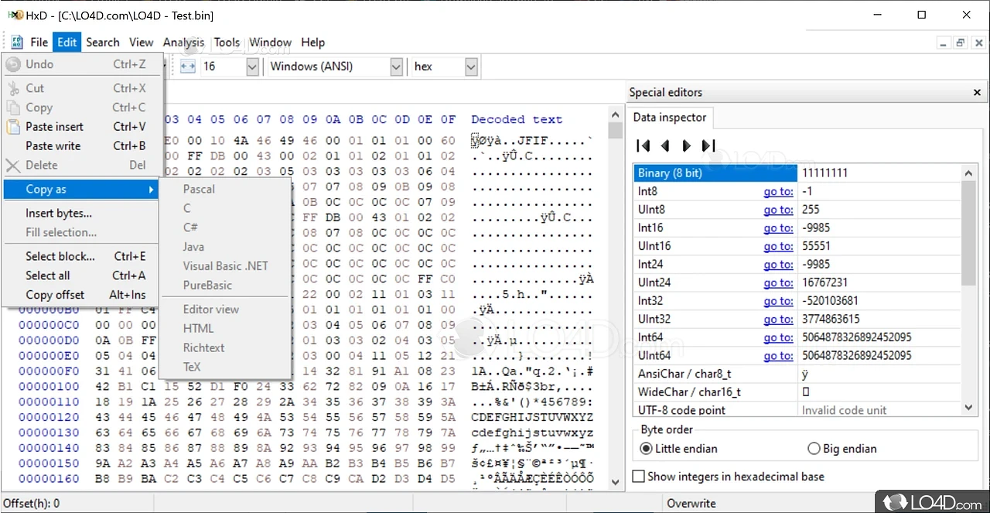990x513 pixels.
Task: Open the Search menu
Action: (x=103, y=43)
